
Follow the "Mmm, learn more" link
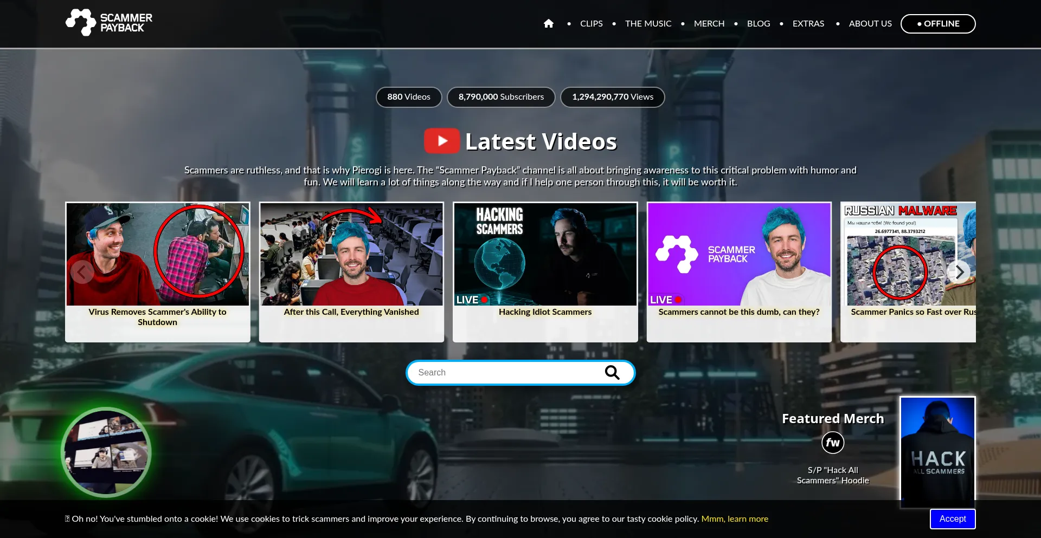click(x=734, y=519)
